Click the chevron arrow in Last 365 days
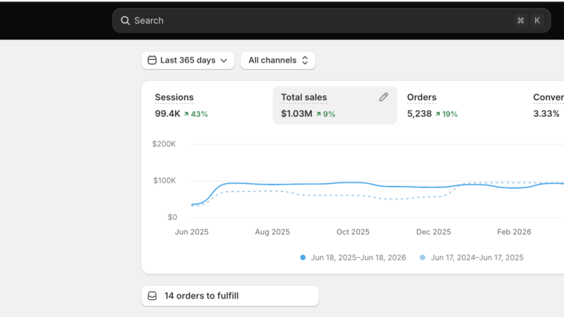 tap(223, 61)
